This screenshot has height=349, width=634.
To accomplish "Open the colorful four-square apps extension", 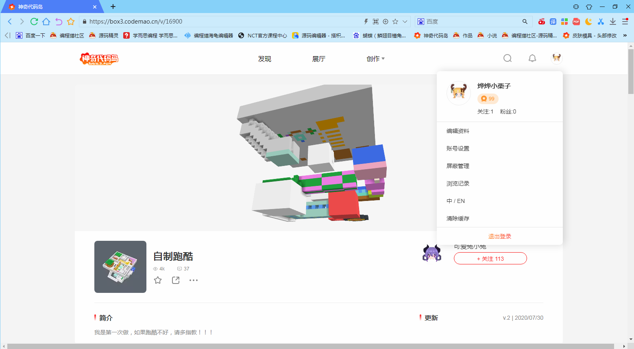I will click(564, 22).
